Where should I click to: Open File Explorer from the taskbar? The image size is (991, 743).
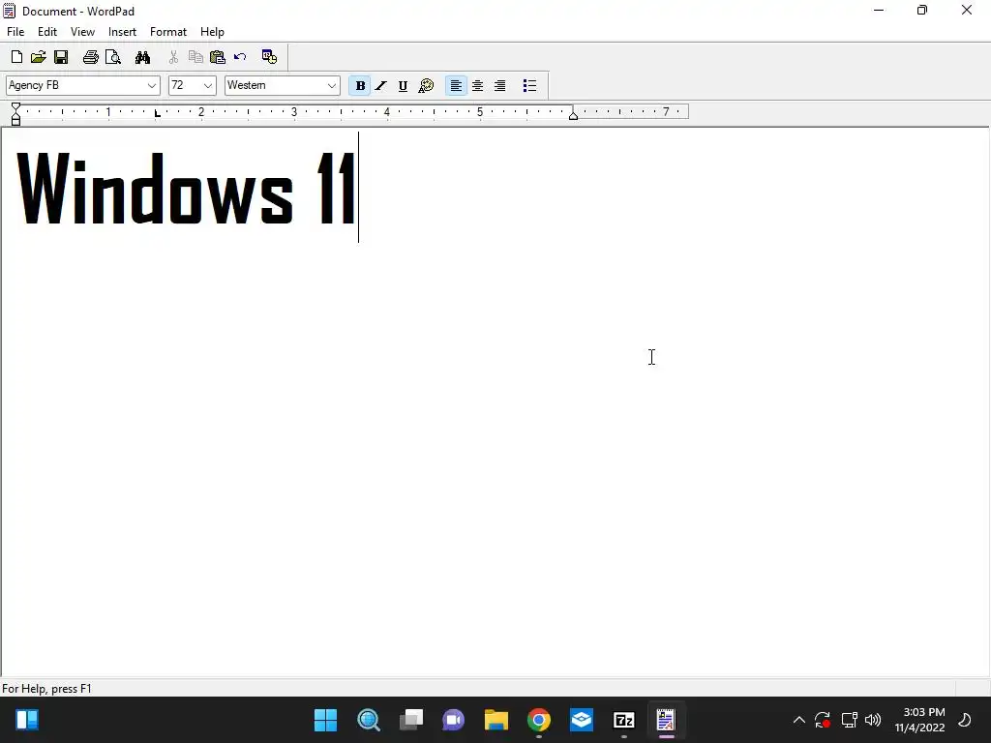pyautogui.click(x=496, y=720)
